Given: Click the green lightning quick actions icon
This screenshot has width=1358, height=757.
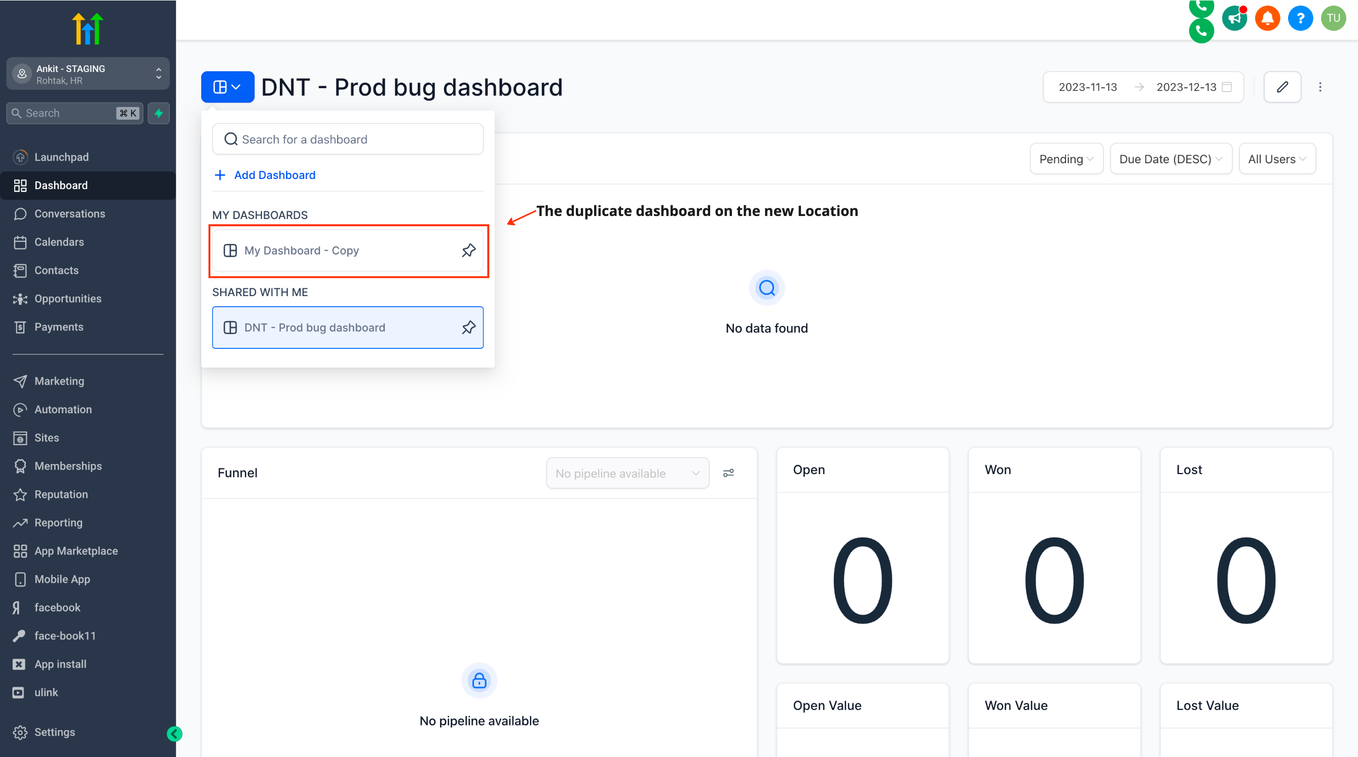Looking at the screenshot, I should tap(159, 114).
